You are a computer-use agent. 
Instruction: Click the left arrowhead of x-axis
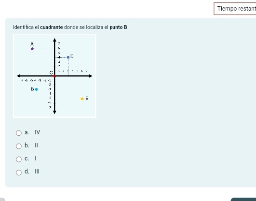tap(19, 76)
